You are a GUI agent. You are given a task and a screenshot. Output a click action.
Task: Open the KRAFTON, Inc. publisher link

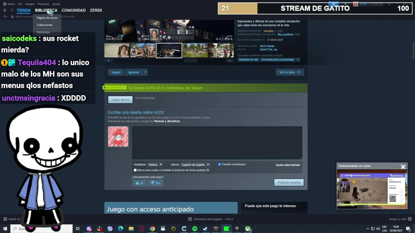coord(269,50)
